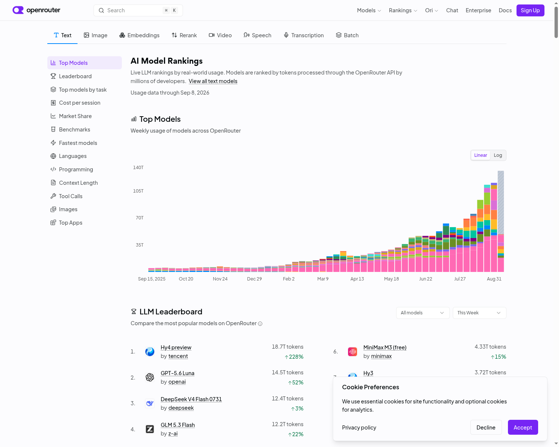Visit the z-ai provider link

tap(173, 434)
